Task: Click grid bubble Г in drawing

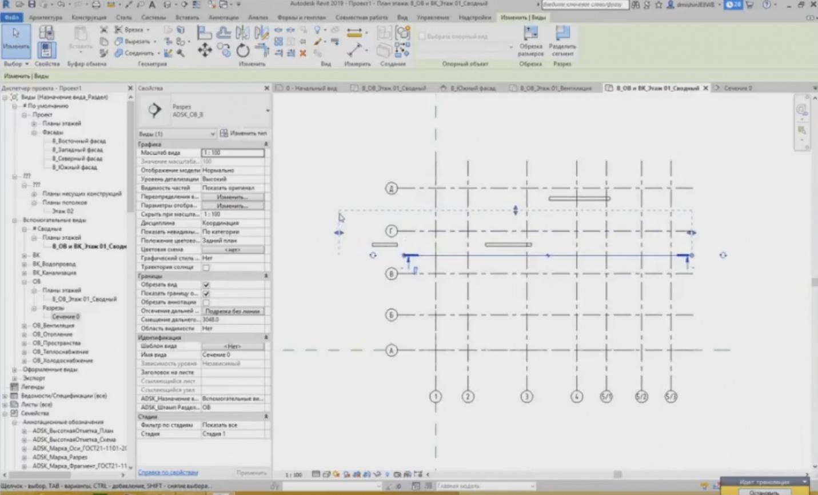Action: (392, 231)
